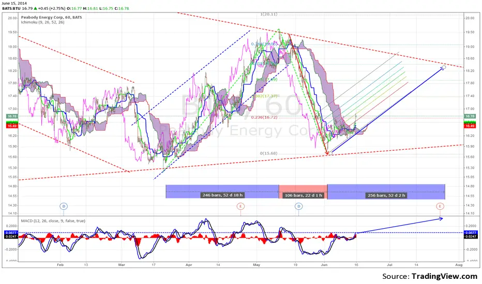Click the 'Mar' label on the time axis
Screen dimensions: 482x284
(x=122, y=265)
